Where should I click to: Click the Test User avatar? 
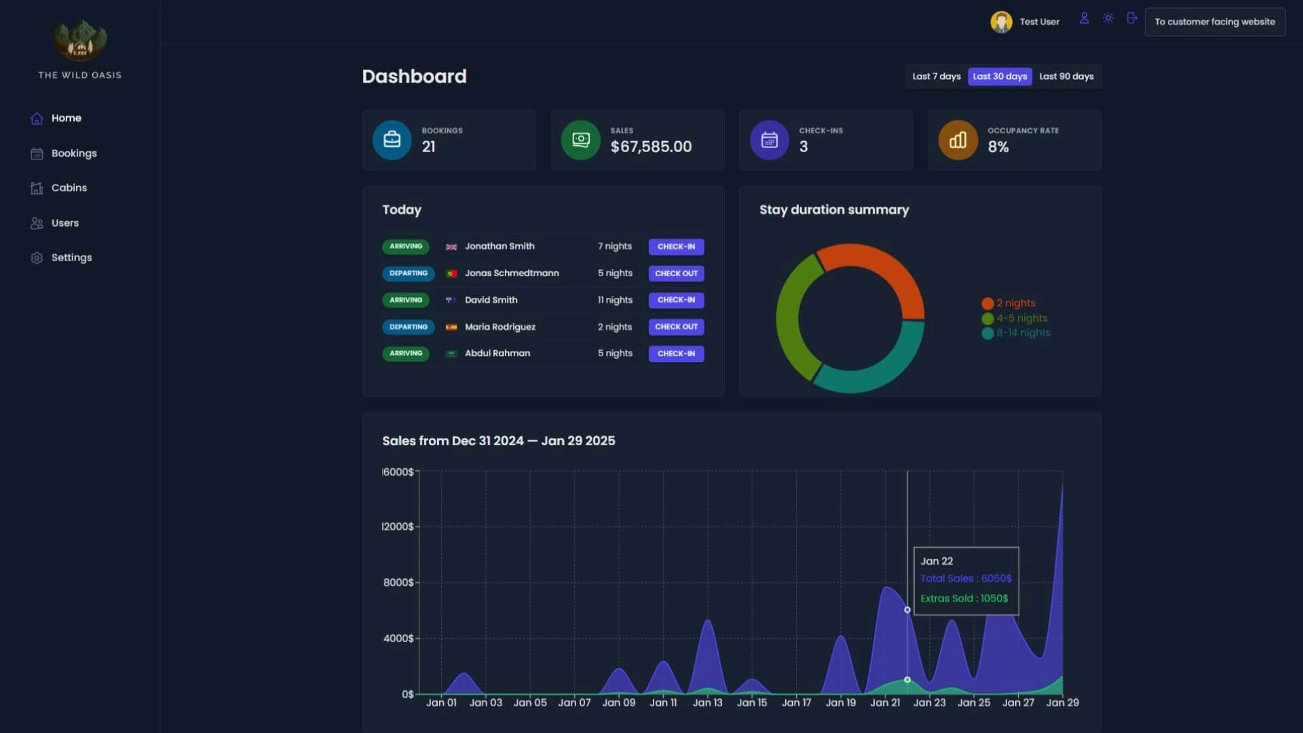[x=1001, y=22]
